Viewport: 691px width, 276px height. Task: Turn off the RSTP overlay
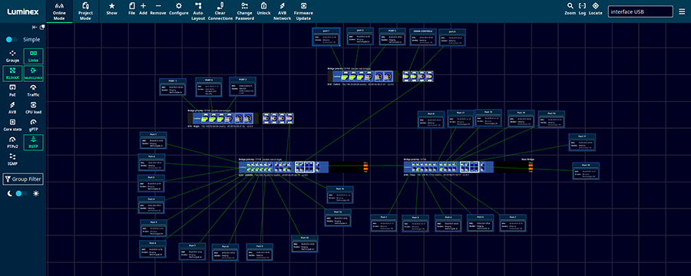click(x=34, y=142)
